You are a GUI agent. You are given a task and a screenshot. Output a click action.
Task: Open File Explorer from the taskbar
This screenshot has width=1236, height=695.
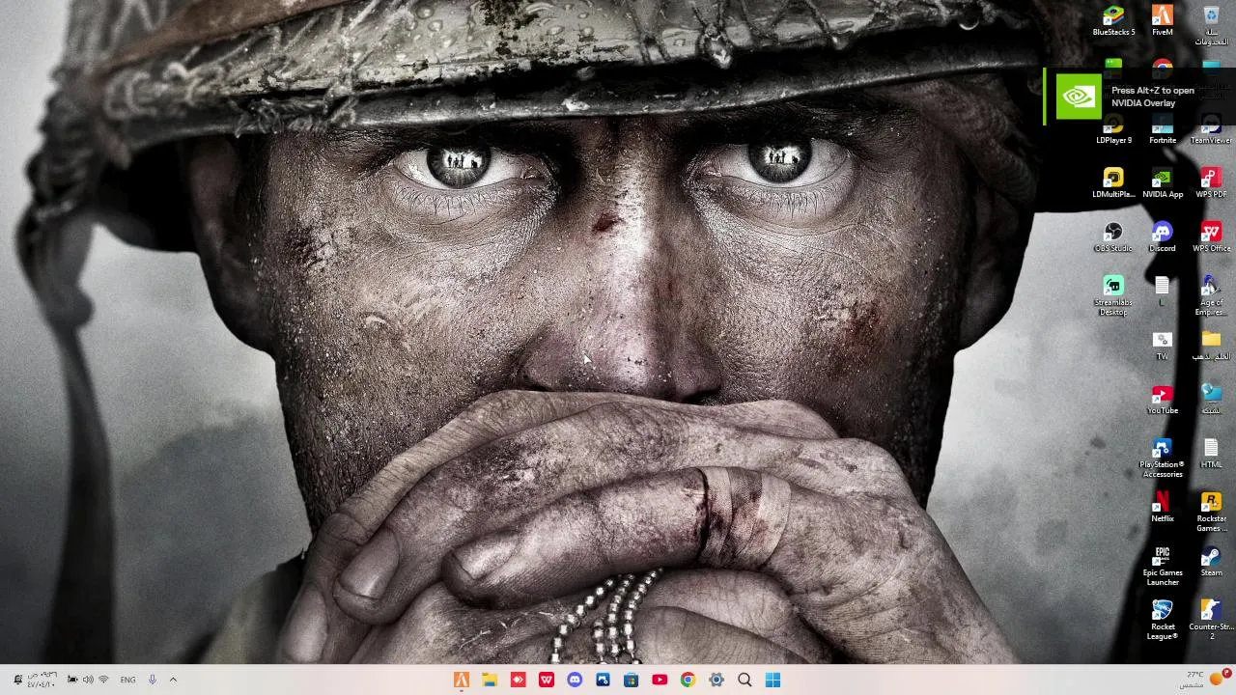tap(490, 680)
